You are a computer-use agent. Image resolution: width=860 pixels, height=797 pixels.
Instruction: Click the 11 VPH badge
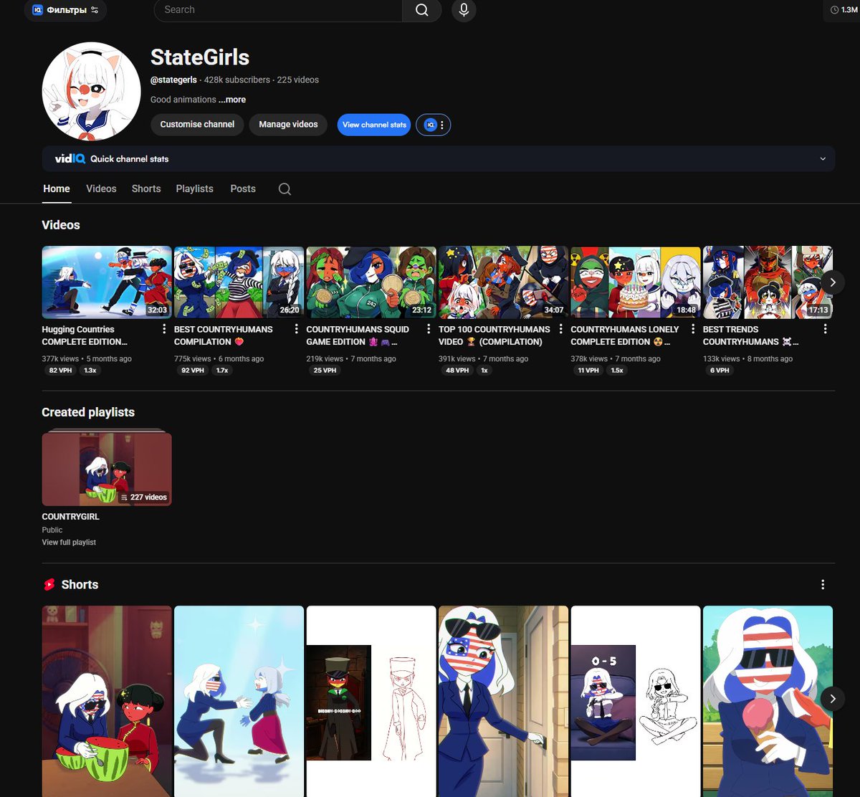[588, 371]
